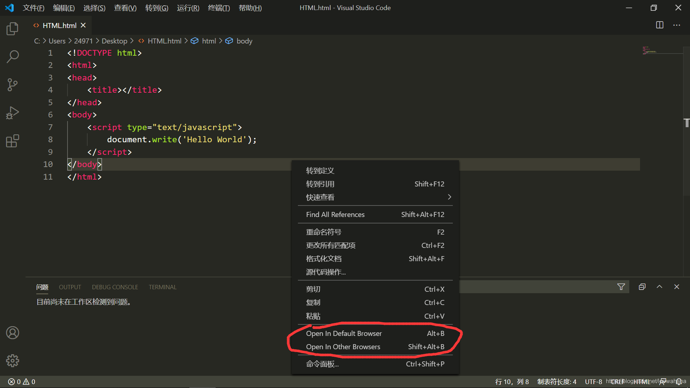Screen dimensions: 690x388
Task: Open the 文件(F) menu
Action: pos(34,8)
